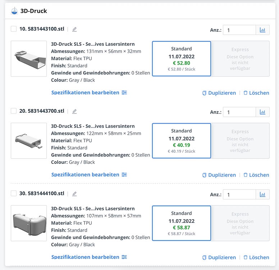The width and height of the screenshot is (279, 270).
Task: Open Spezifikationen bearbeiten for second part
Action: click(x=89, y=175)
